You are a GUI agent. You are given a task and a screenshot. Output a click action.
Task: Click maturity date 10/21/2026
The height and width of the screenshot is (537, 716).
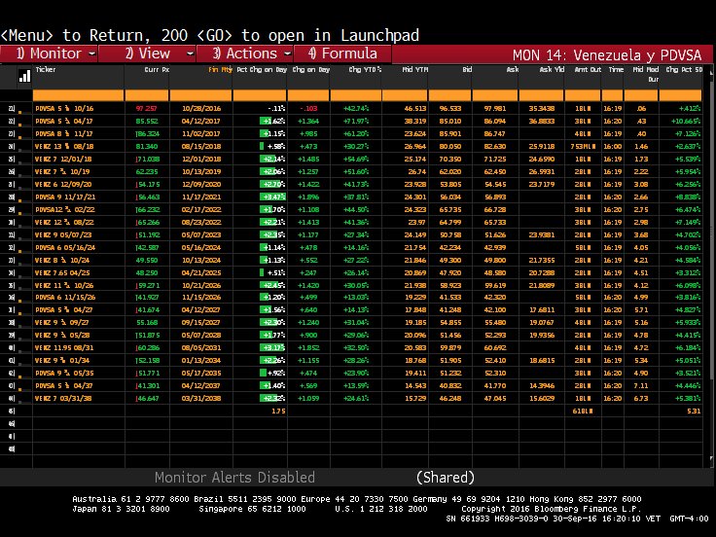click(x=201, y=285)
